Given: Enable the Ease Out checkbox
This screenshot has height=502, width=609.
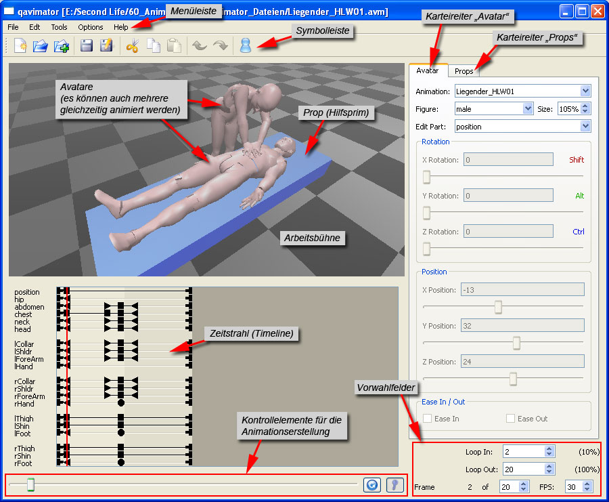Looking at the screenshot, I should coord(511,419).
